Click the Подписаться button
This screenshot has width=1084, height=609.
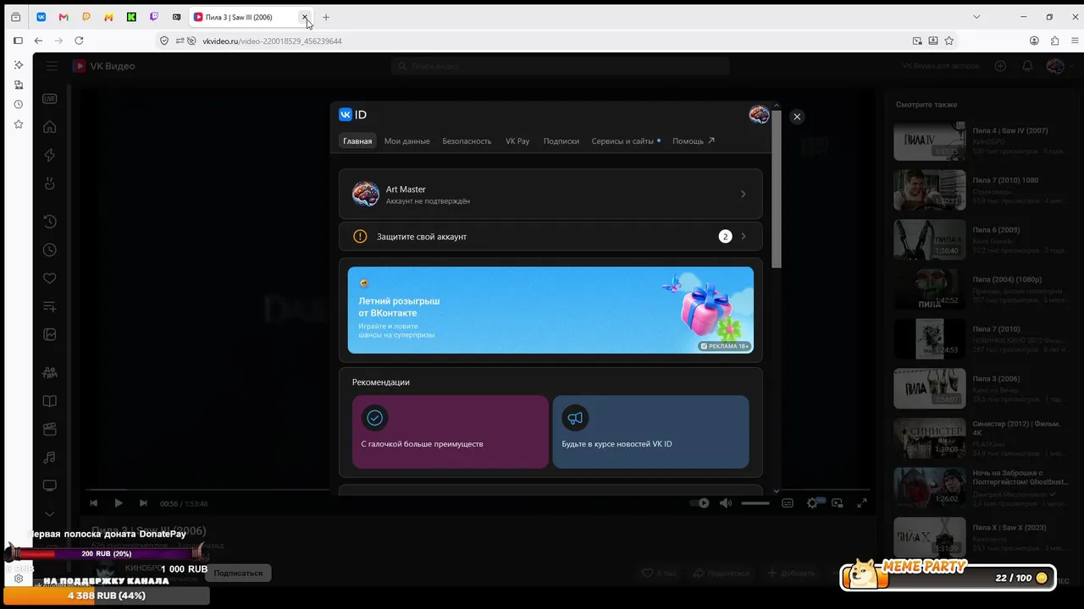click(x=238, y=573)
